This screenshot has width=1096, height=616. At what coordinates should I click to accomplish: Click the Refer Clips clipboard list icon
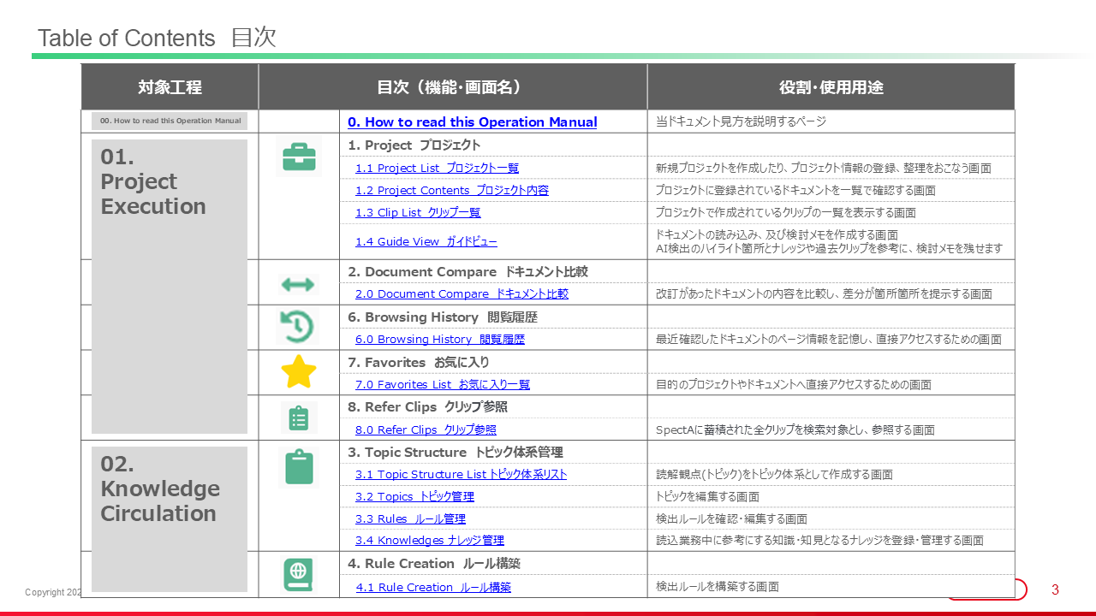click(299, 418)
